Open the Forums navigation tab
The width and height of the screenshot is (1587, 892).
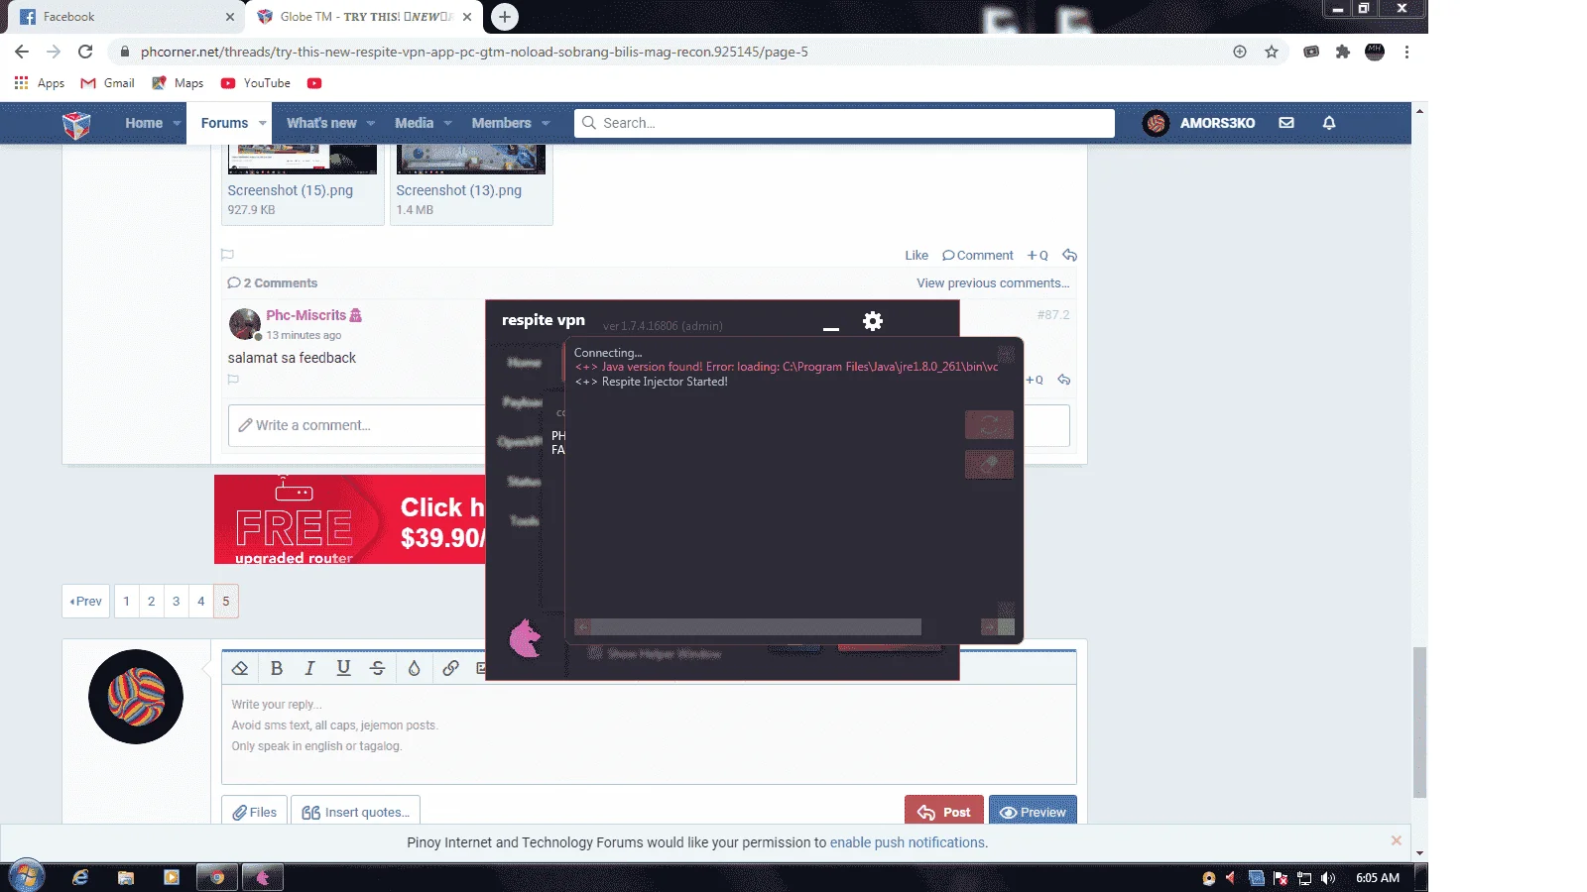(224, 123)
